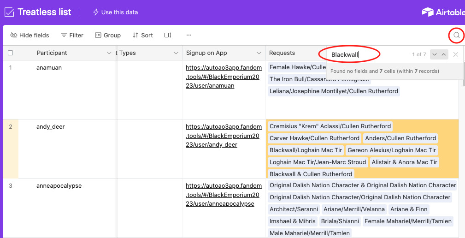
Task: Click Gereon Alexius/Loghain Mac Tir tag
Action: (392, 150)
